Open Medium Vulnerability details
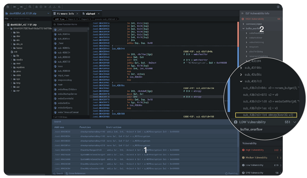This screenshot has width=307, height=178. coord(261,158)
